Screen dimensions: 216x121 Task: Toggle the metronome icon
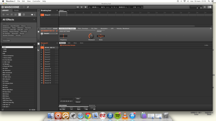90,7
